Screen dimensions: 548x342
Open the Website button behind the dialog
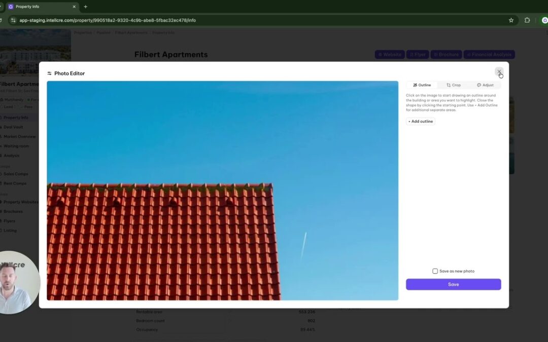[390, 54]
